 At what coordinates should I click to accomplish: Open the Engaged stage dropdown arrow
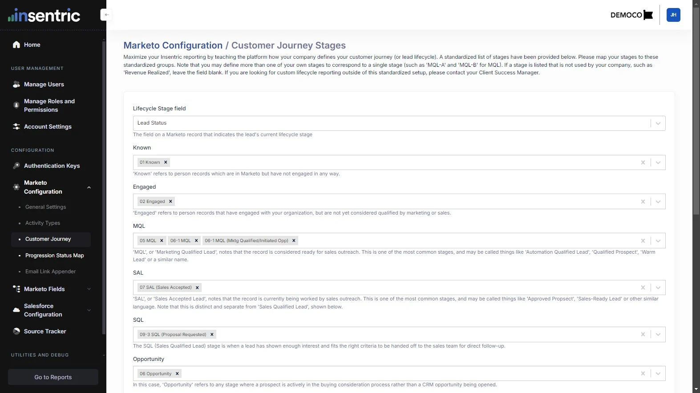(x=658, y=202)
